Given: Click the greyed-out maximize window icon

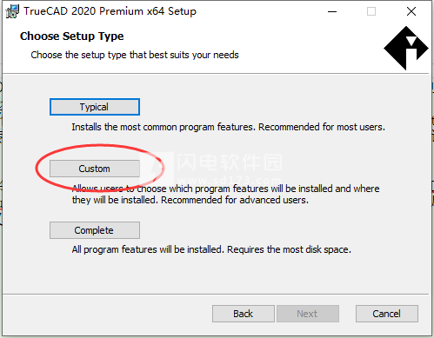Looking at the screenshot, I should [x=371, y=11].
